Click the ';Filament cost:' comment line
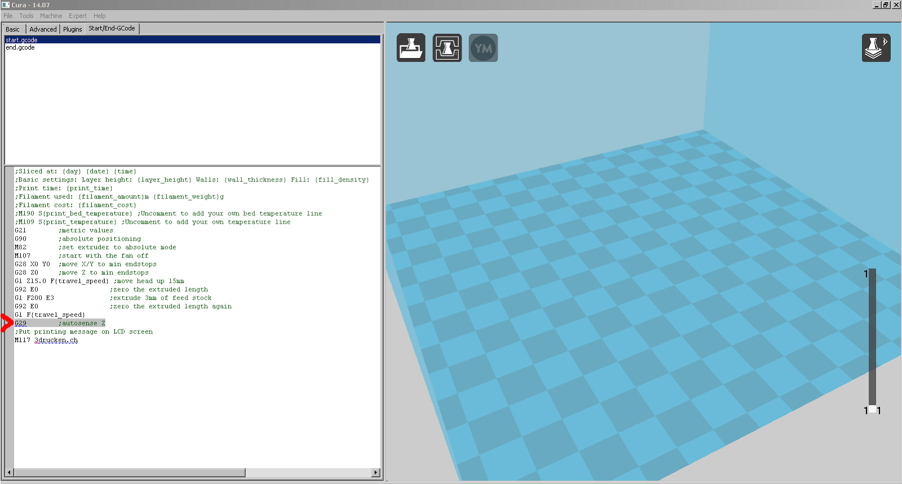 (76, 205)
